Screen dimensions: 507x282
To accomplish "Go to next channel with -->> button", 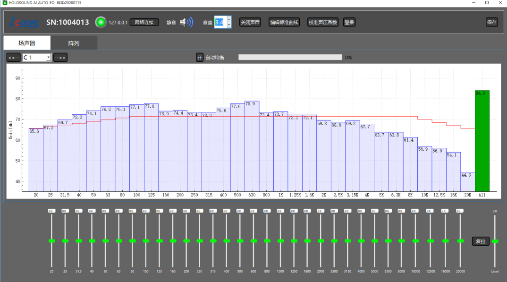I will coord(60,58).
